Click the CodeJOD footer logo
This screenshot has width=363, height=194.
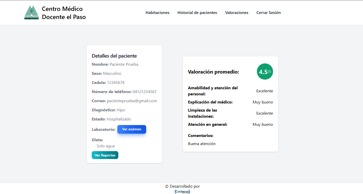[x=182, y=192]
